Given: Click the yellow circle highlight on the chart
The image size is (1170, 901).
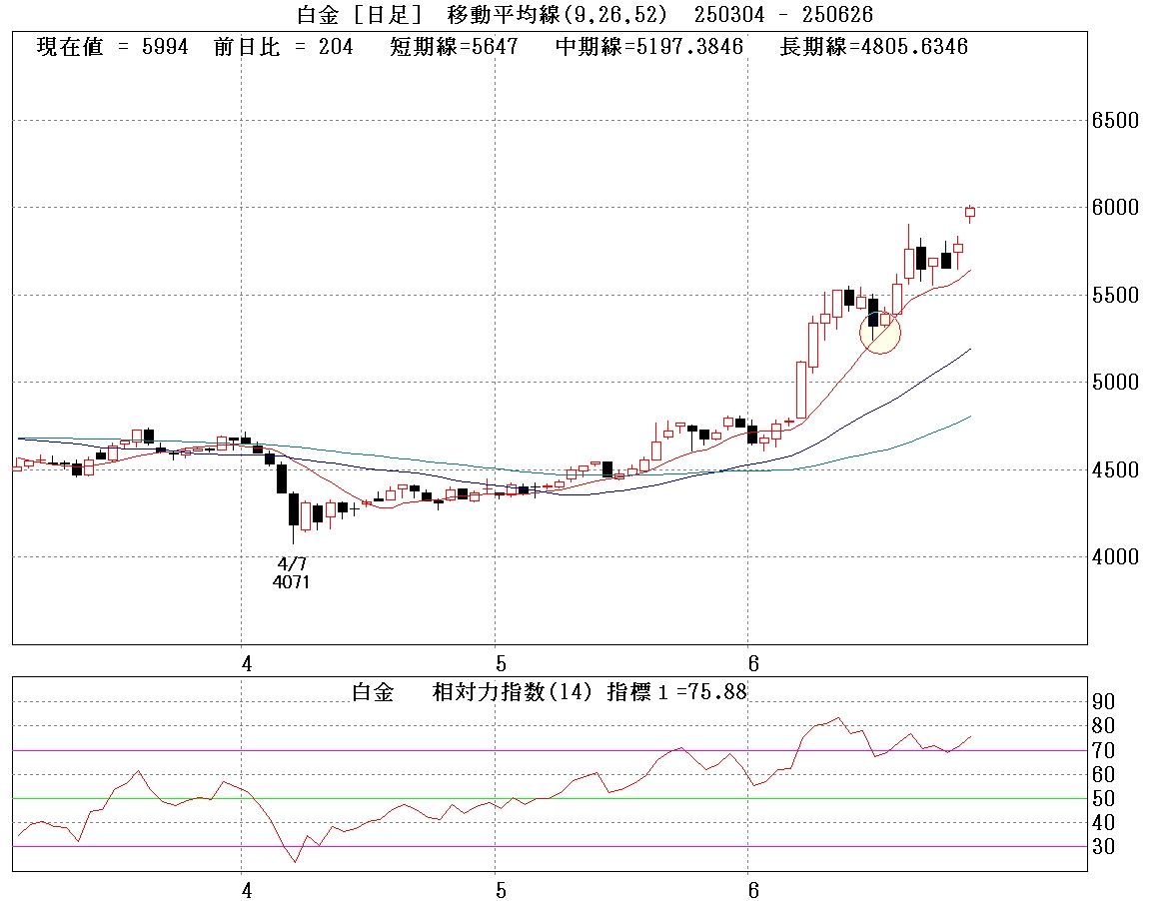Looking at the screenshot, I should click(x=880, y=333).
